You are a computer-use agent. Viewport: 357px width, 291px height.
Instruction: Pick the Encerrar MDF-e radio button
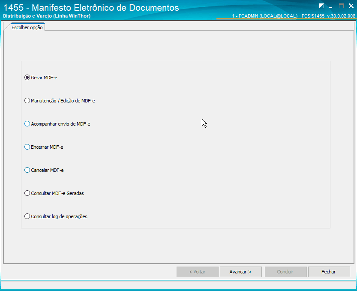(x=44, y=147)
